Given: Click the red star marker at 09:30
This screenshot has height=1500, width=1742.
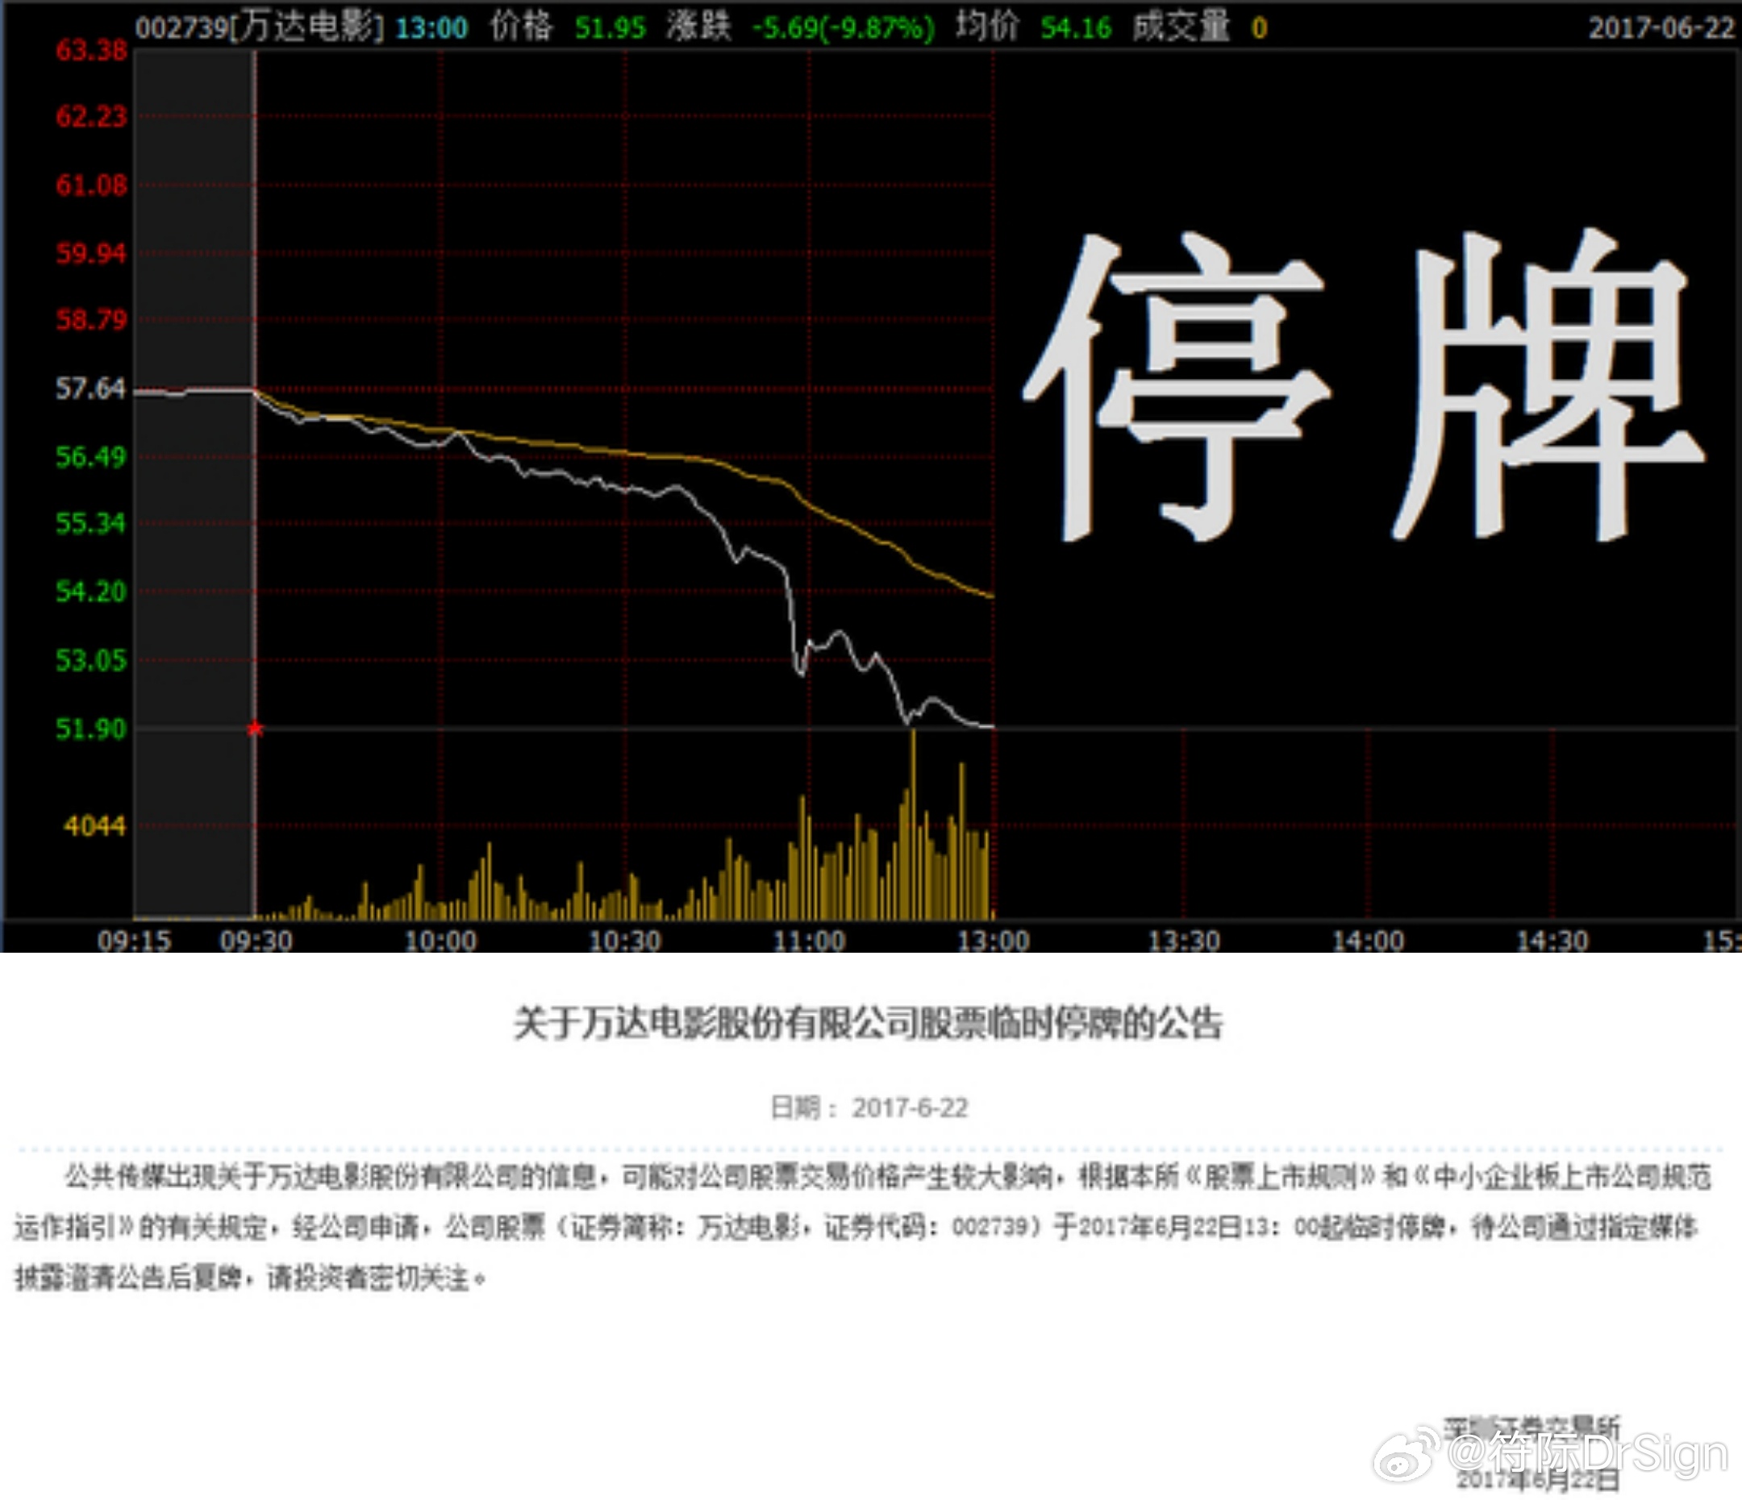Looking at the screenshot, I should (255, 729).
